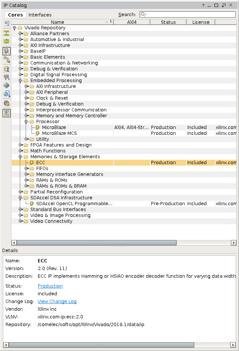Click the tree horizontal scrollbar thumb
Viewport: 239px width, 351px height.
96,243
